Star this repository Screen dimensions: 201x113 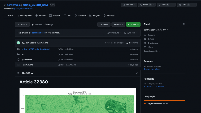pyautogui.click(x=184, y=5)
